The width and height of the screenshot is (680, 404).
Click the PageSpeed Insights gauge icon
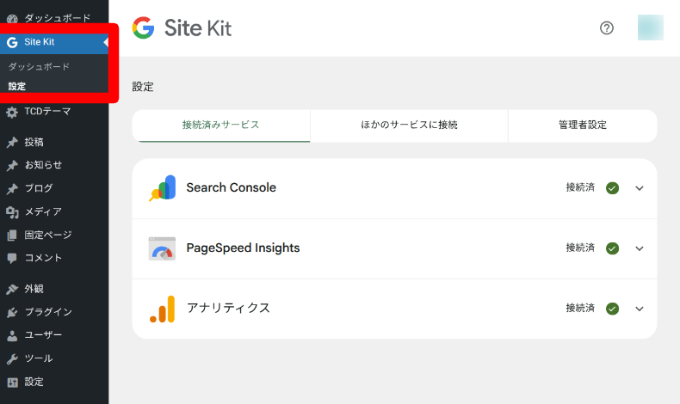[x=162, y=248]
